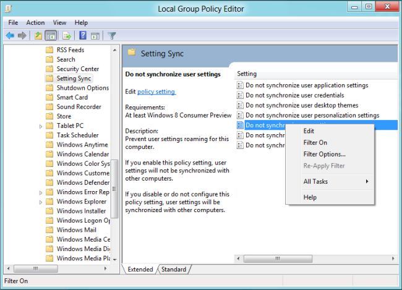
Task: Click Security Center folder icon
Action: click(49, 69)
